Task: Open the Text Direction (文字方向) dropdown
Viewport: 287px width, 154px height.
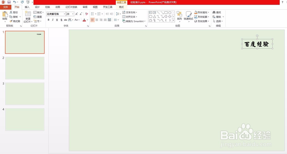Action: tap(130, 12)
